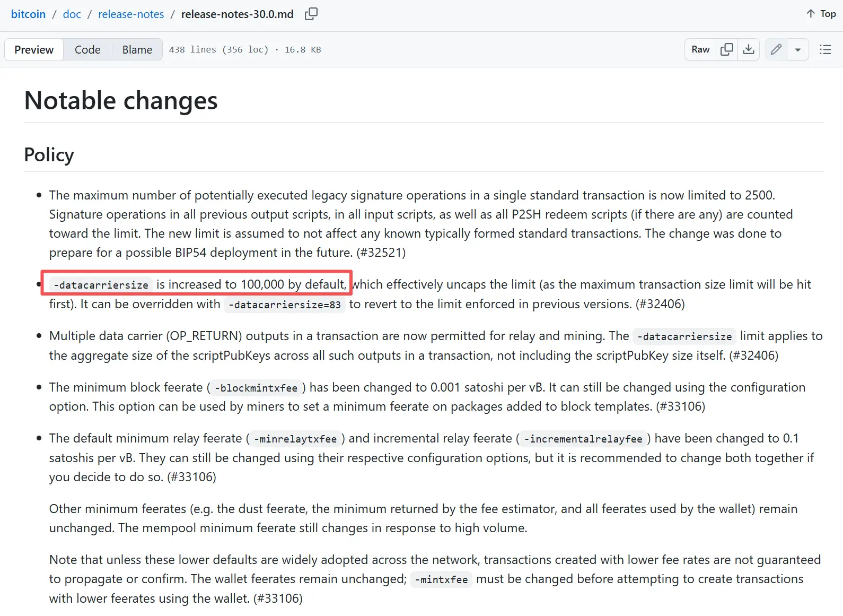The width and height of the screenshot is (843, 616).
Task: Open the release-notes folder breadcrumb
Action: pos(131,14)
